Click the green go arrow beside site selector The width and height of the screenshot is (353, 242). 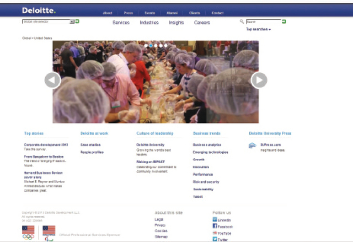click(78, 21)
